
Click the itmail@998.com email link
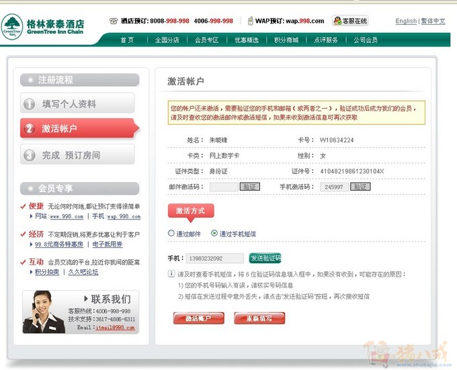[x=115, y=327]
